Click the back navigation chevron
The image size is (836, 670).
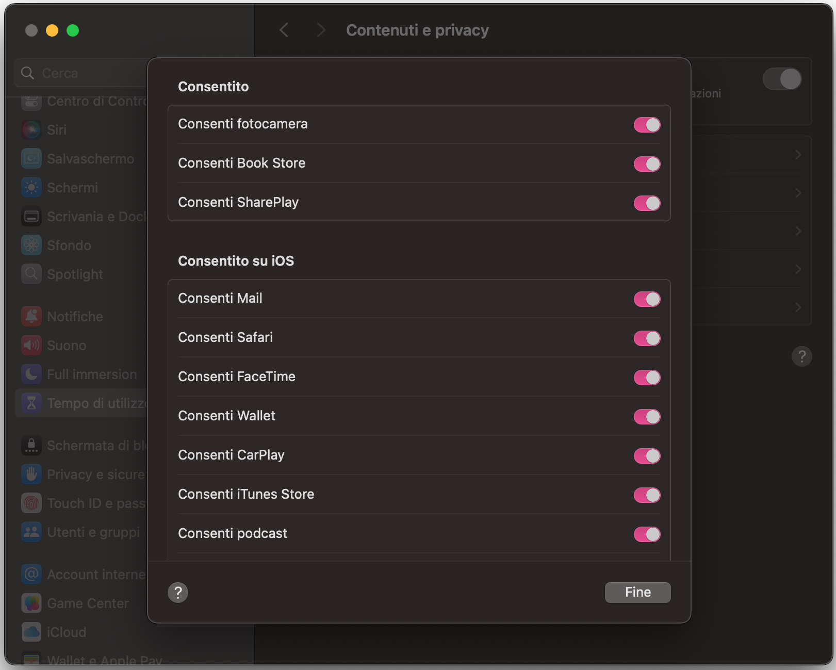tap(284, 30)
